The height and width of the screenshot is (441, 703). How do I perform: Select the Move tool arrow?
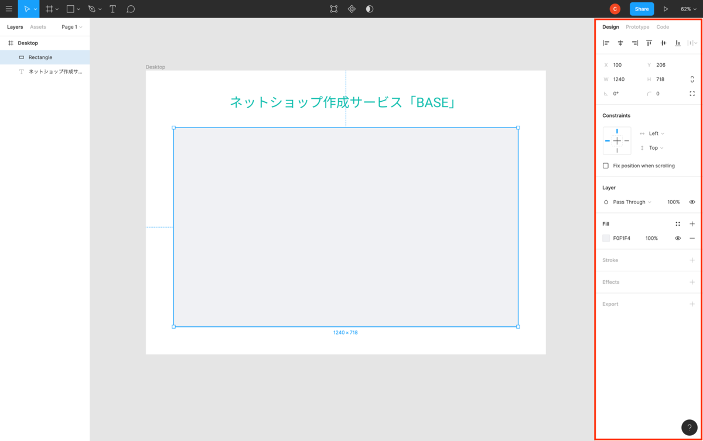point(26,9)
